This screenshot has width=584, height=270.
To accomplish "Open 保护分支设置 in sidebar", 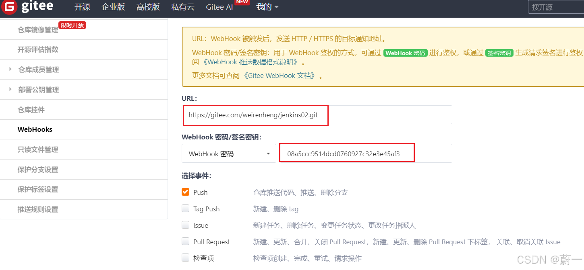I will (x=38, y=170).
